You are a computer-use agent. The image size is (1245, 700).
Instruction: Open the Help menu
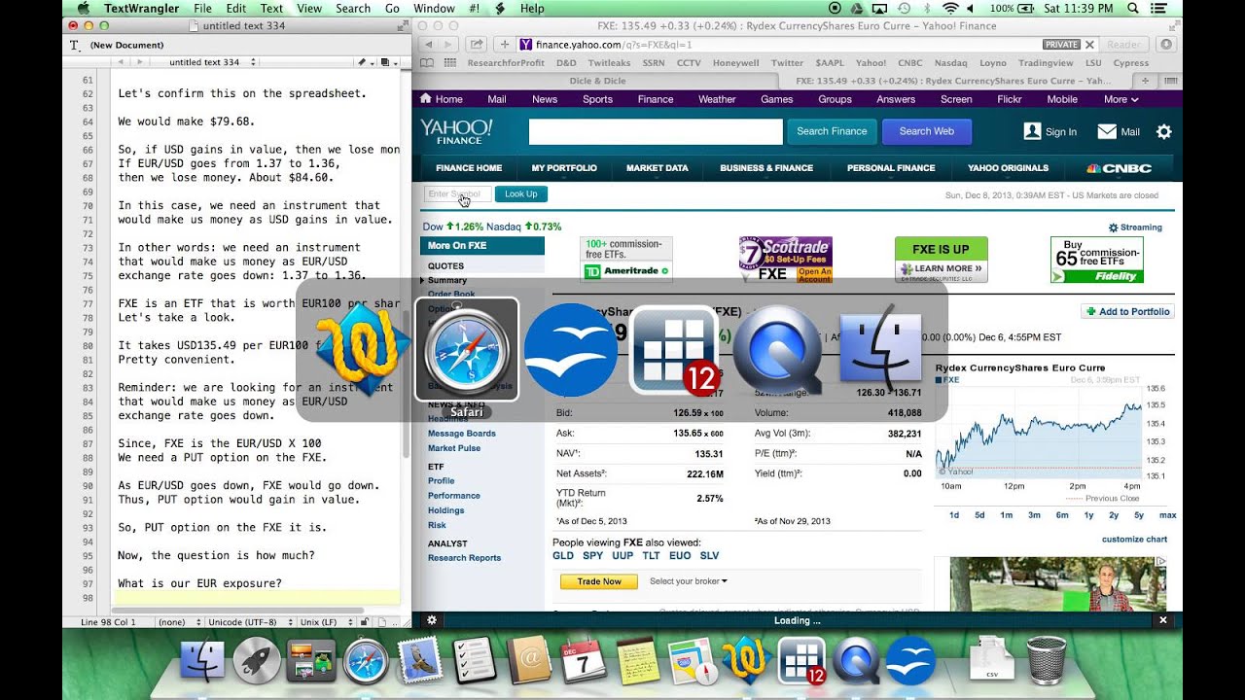[x=532, y=8]
